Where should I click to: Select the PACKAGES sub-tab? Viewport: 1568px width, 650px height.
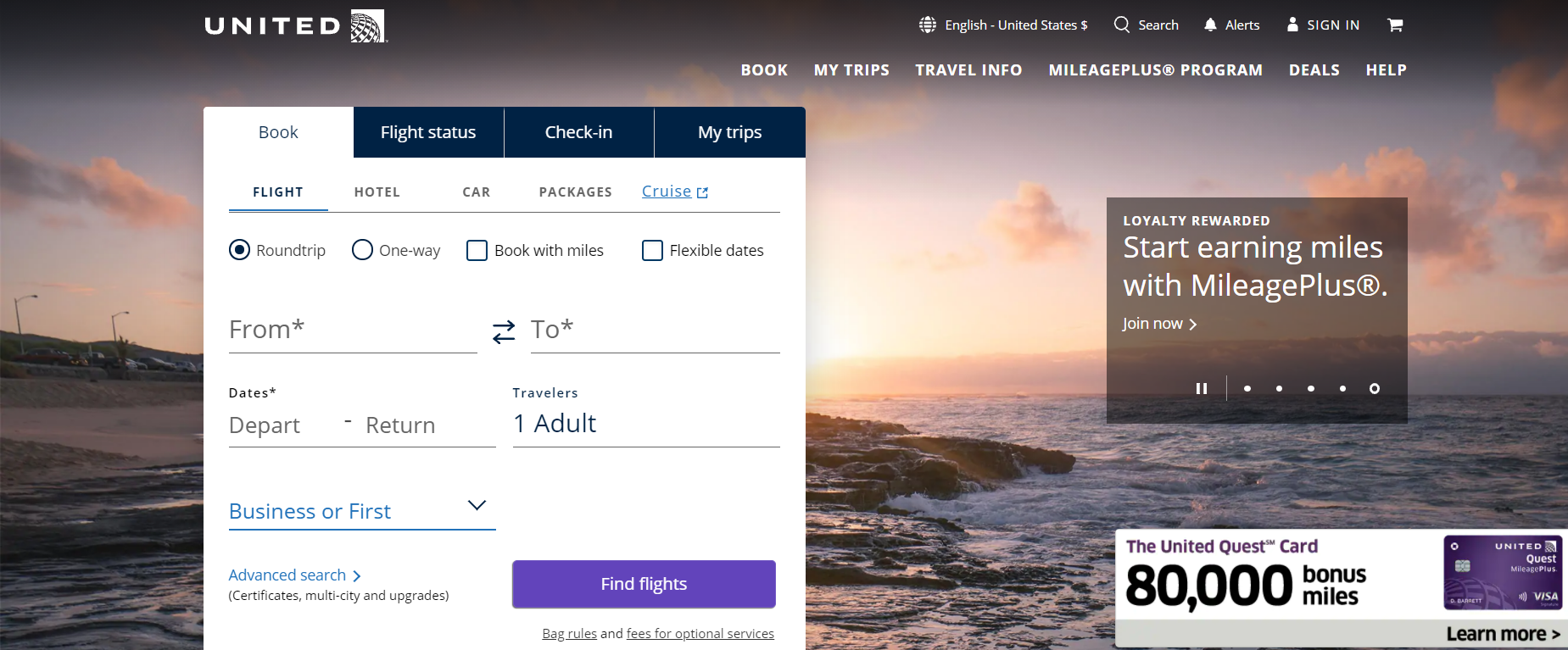point(576,192)
